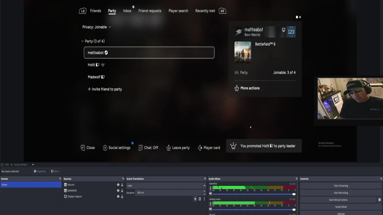The width and height of the screenshot is (383, 215).
Task: Click the Properties button in OBS
Action: coord(40,171)
